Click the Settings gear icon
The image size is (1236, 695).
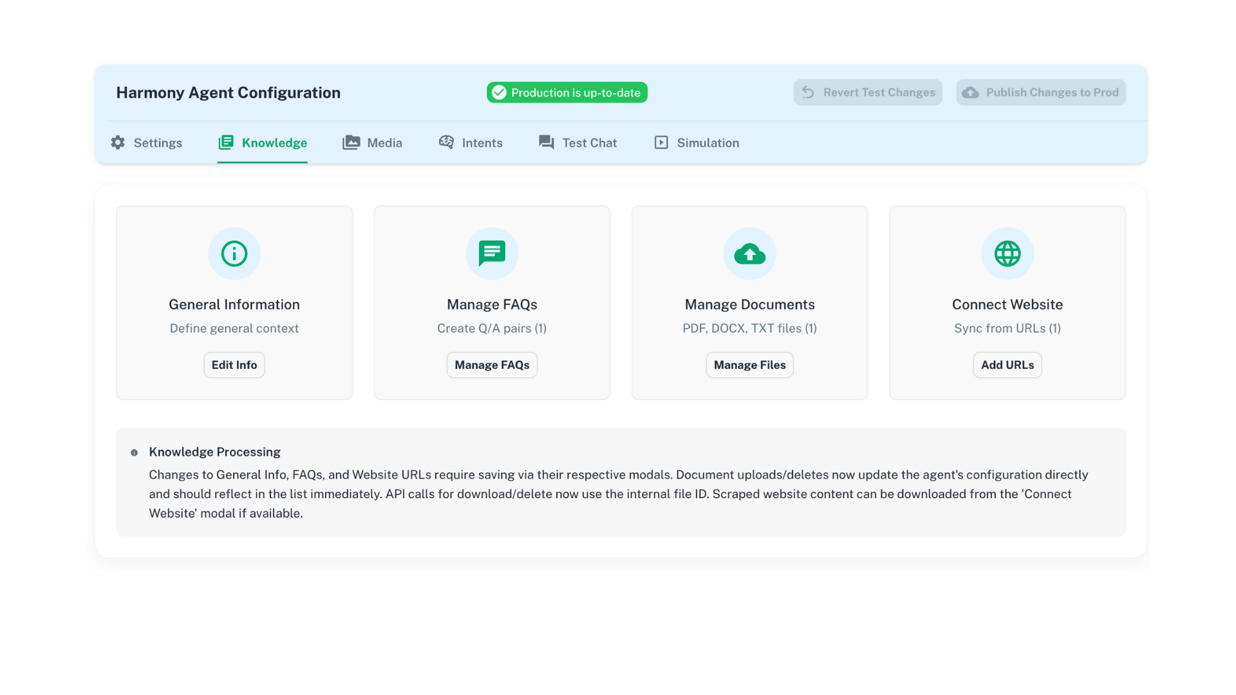click(x=118, y=142)
